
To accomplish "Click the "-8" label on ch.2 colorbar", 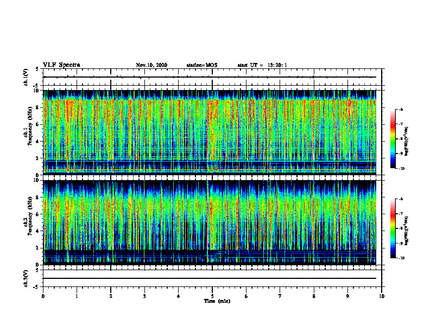I will pos(401,228).
